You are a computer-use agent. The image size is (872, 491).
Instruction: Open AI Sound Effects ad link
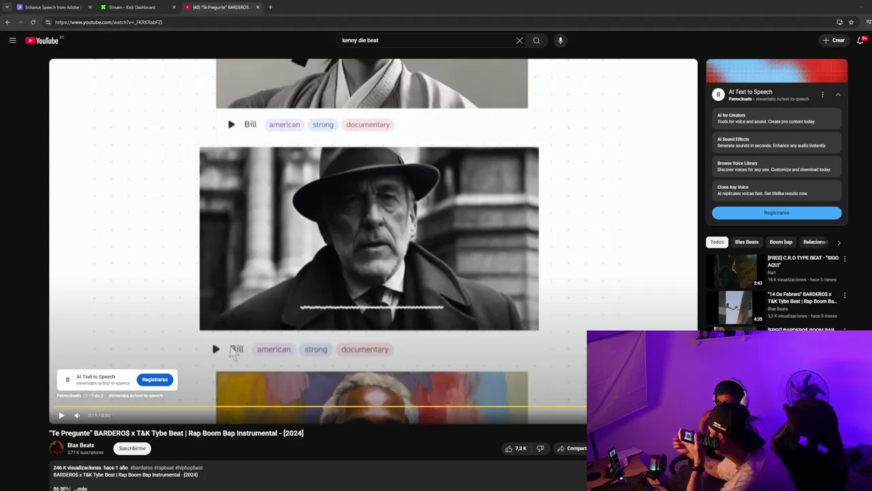[x=777, y=143]
